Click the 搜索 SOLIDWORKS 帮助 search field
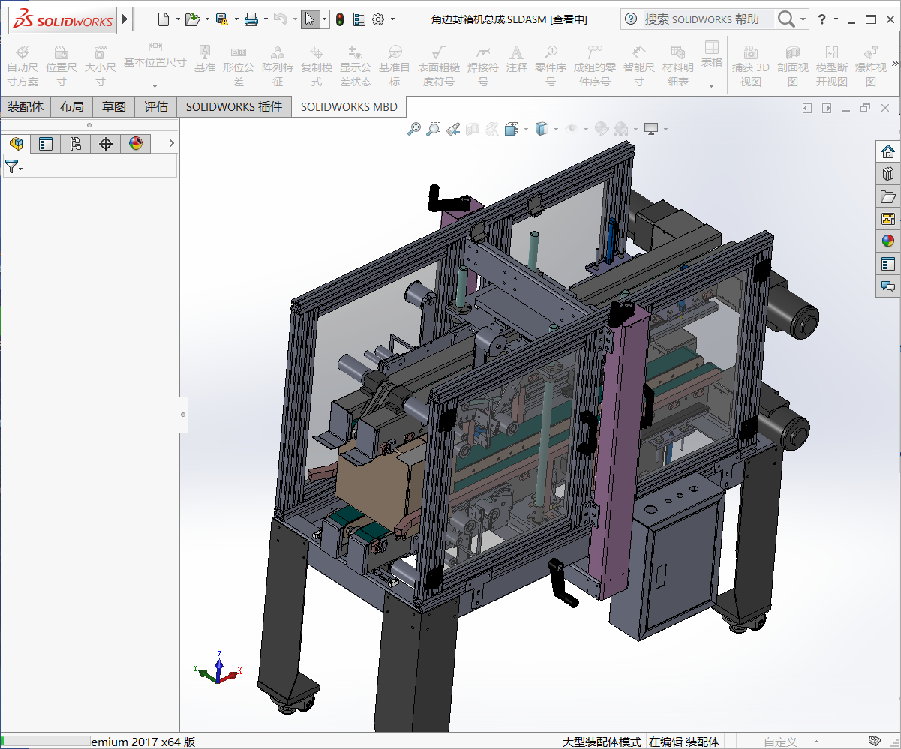The width and height of the screenshot is (901, 749). click(x=701, y=19)
